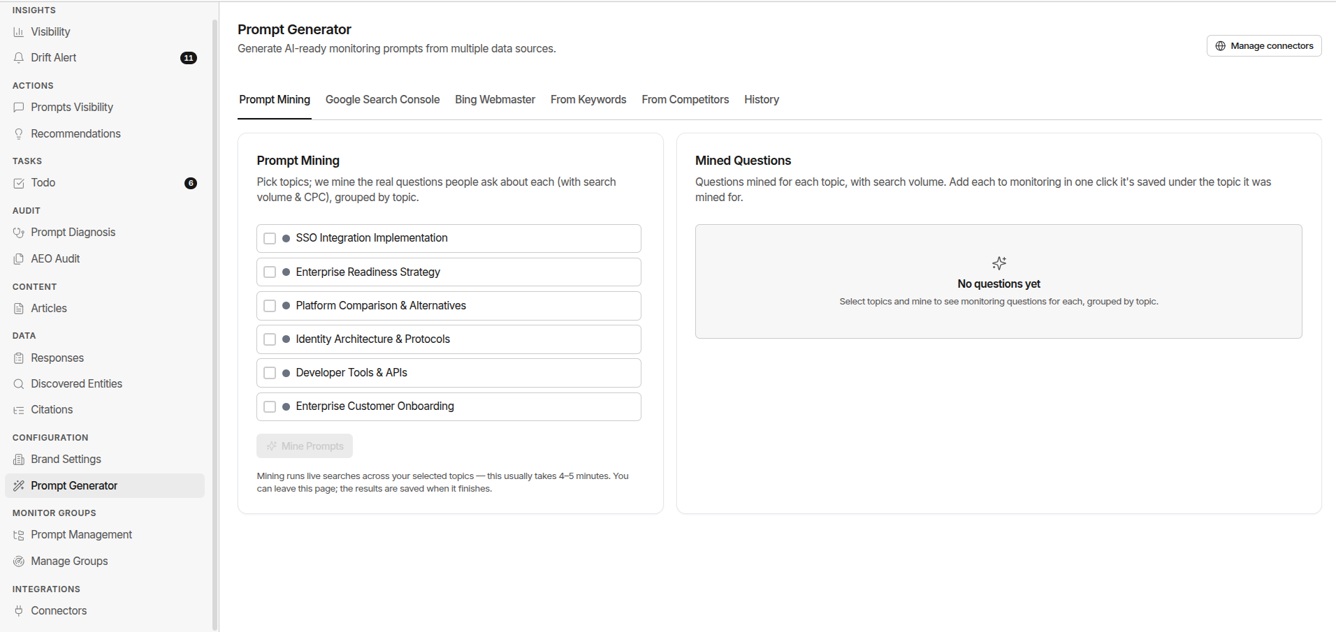
Task: Click the Prompt Diagnosis stethoscope icon
Action: (x=19, y=233)
